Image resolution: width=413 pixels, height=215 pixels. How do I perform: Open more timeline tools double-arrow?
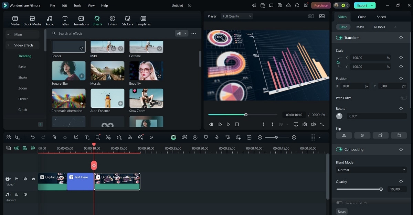coord(151,137)
